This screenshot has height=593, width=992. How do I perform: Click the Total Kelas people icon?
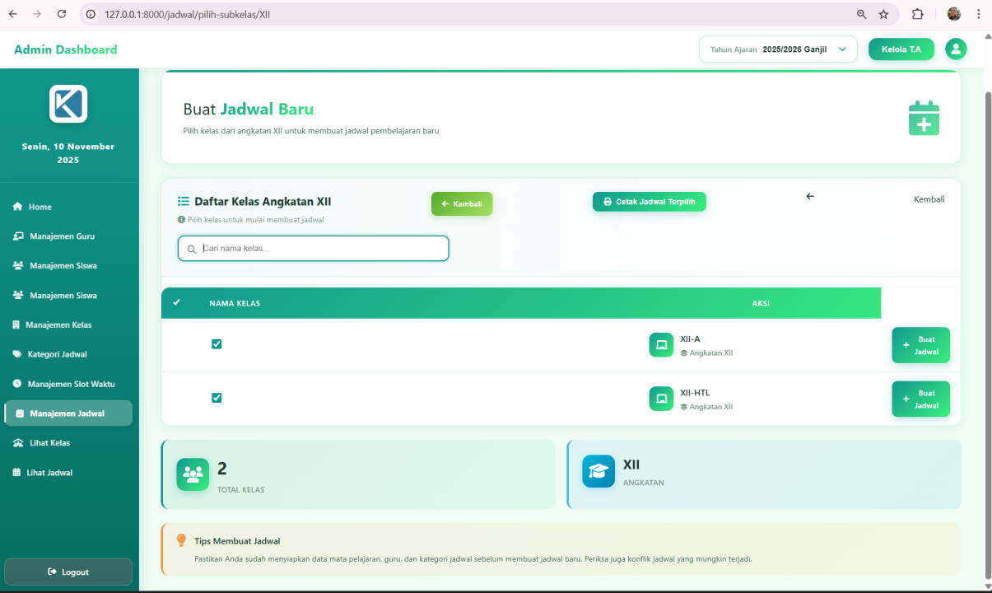193,474
